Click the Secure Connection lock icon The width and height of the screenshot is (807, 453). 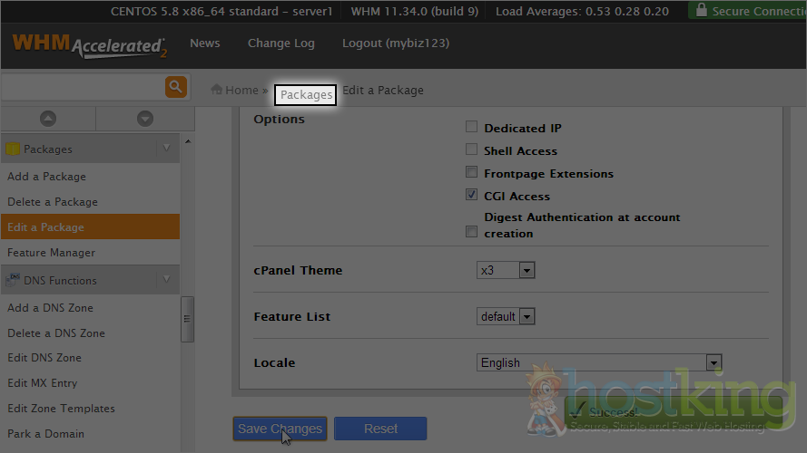700,11
